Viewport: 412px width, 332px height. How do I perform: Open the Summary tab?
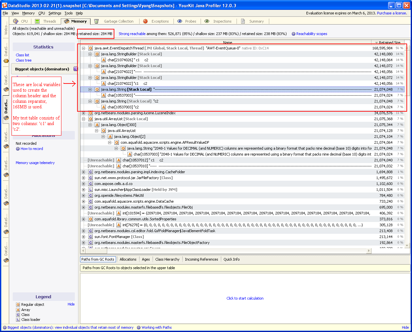point(252,21)
